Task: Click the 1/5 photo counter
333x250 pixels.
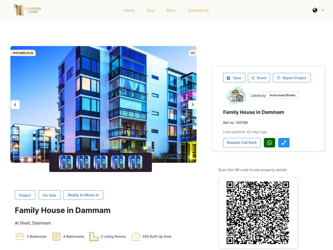Action: coord(192,53)
